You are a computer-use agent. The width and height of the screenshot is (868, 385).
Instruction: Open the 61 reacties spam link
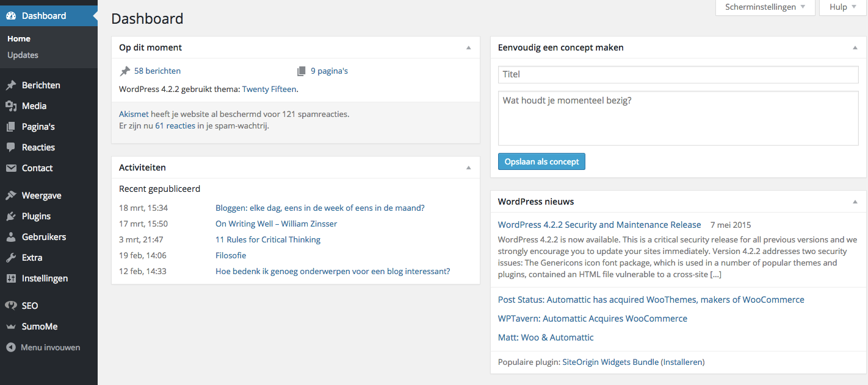tap(175, 126)
